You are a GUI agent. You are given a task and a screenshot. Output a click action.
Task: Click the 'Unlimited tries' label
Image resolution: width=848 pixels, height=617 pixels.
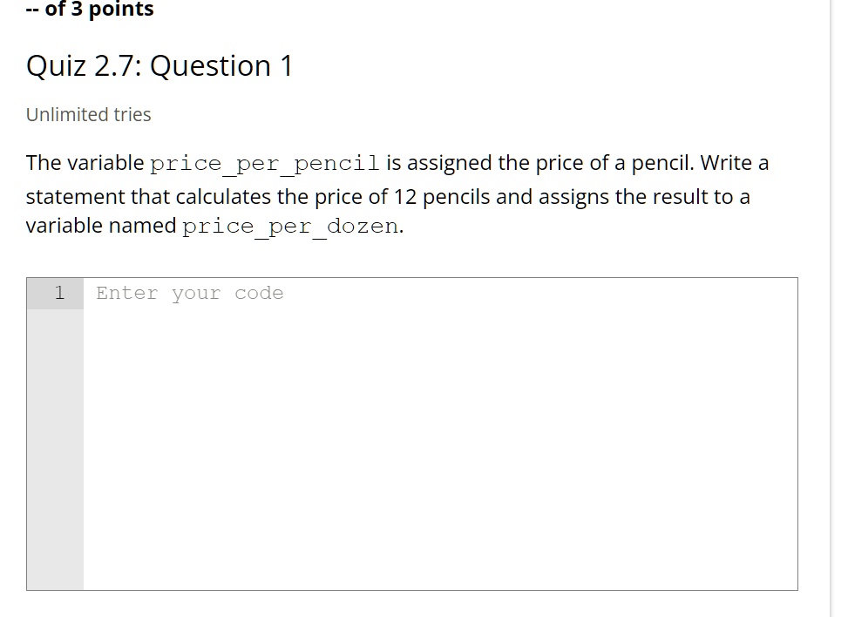88,114
